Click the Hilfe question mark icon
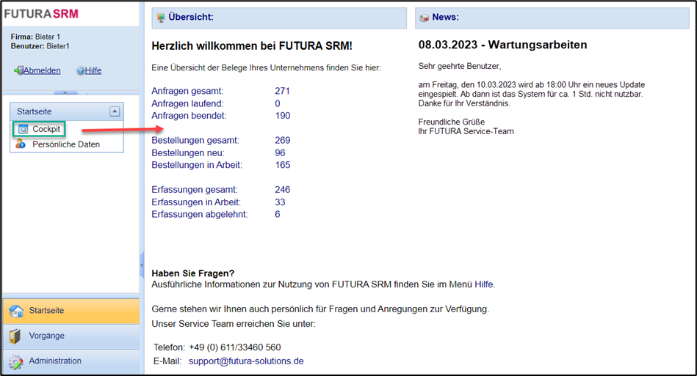The image size is (697, 376). [79, 71]
